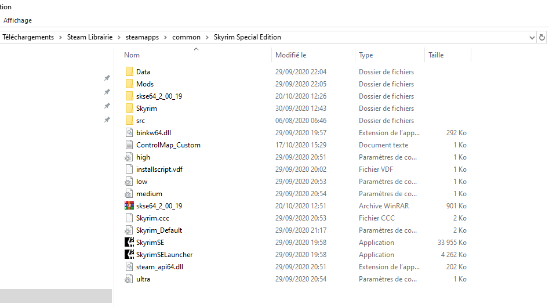The height and width of the screenshot is (307, 549).
Task: Go to steamapps in the breadcrumb
Action: coord(142,37)
